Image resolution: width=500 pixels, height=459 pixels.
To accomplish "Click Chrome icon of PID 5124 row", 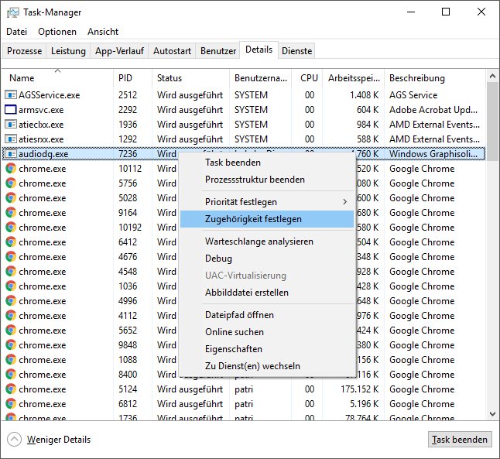I will click(x=11, y=389).
